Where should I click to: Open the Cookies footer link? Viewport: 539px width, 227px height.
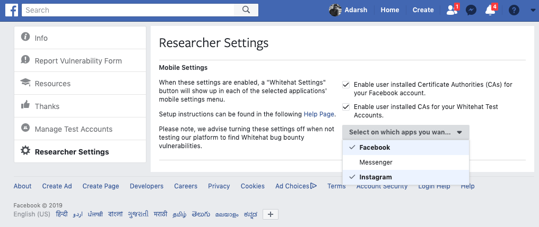[x=253, y=186]
